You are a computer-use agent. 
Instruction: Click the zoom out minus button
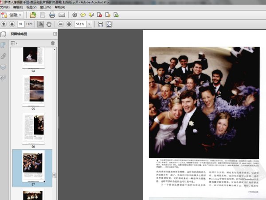61,24
